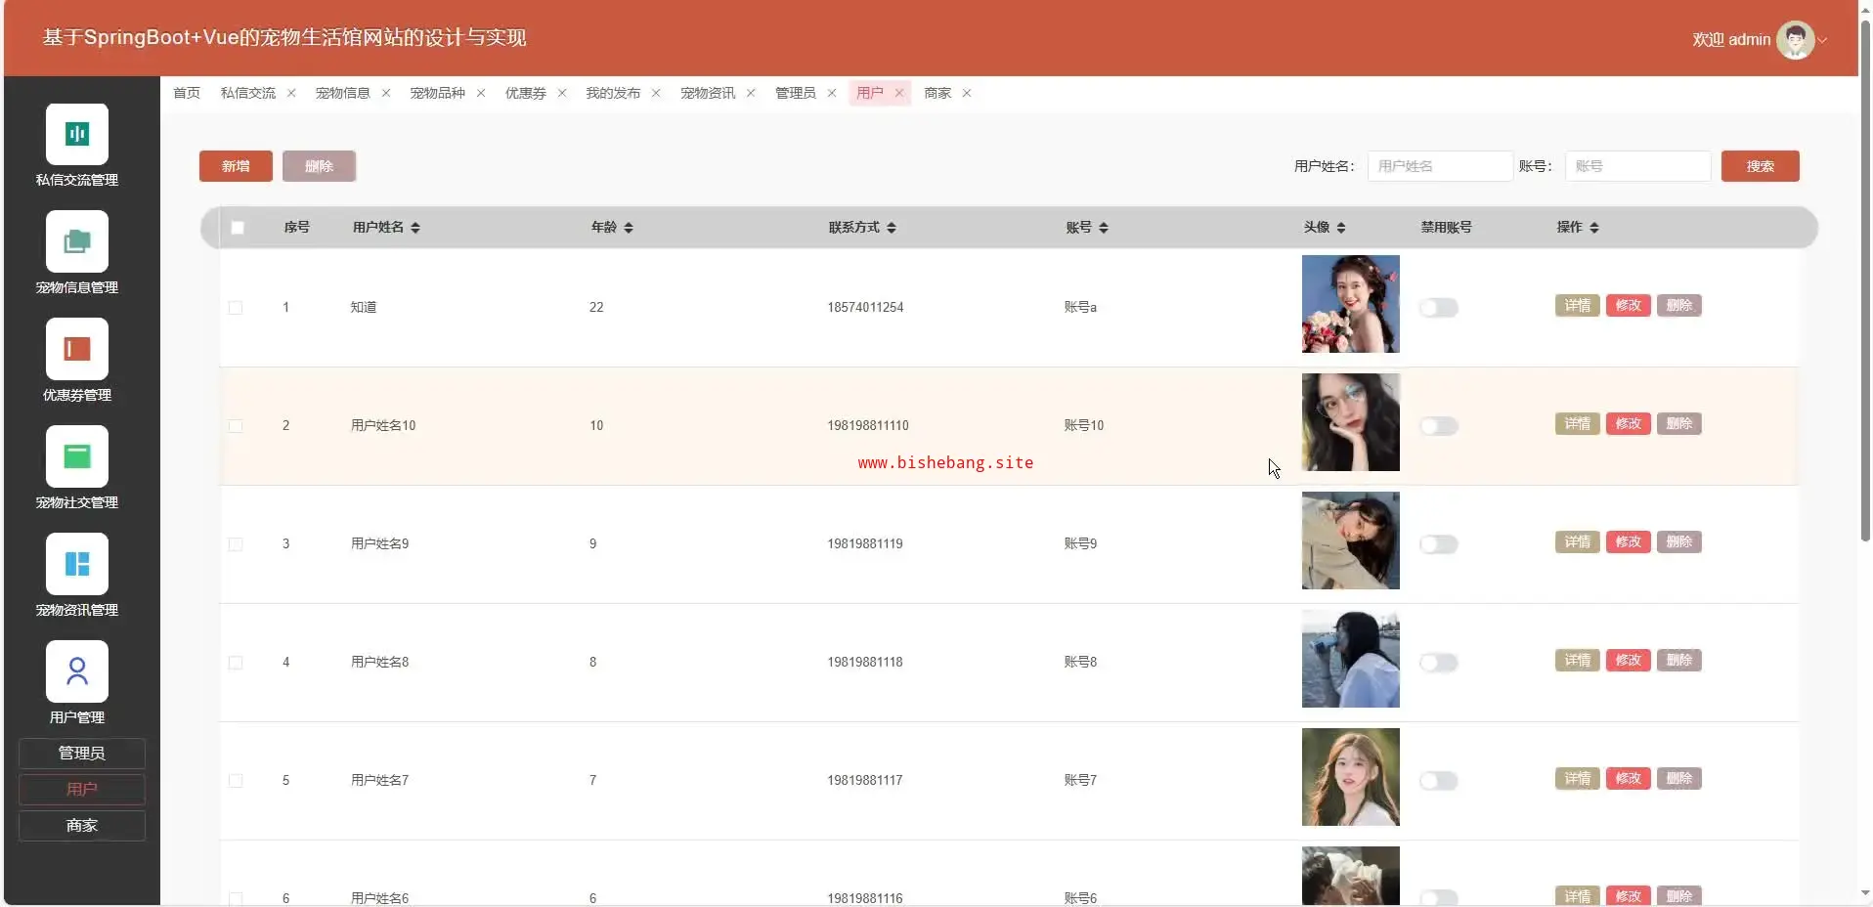The image size is (1873, 907).
Task: Open avatar thumbnail for 用户姓名10
Action: [1351, 422]
